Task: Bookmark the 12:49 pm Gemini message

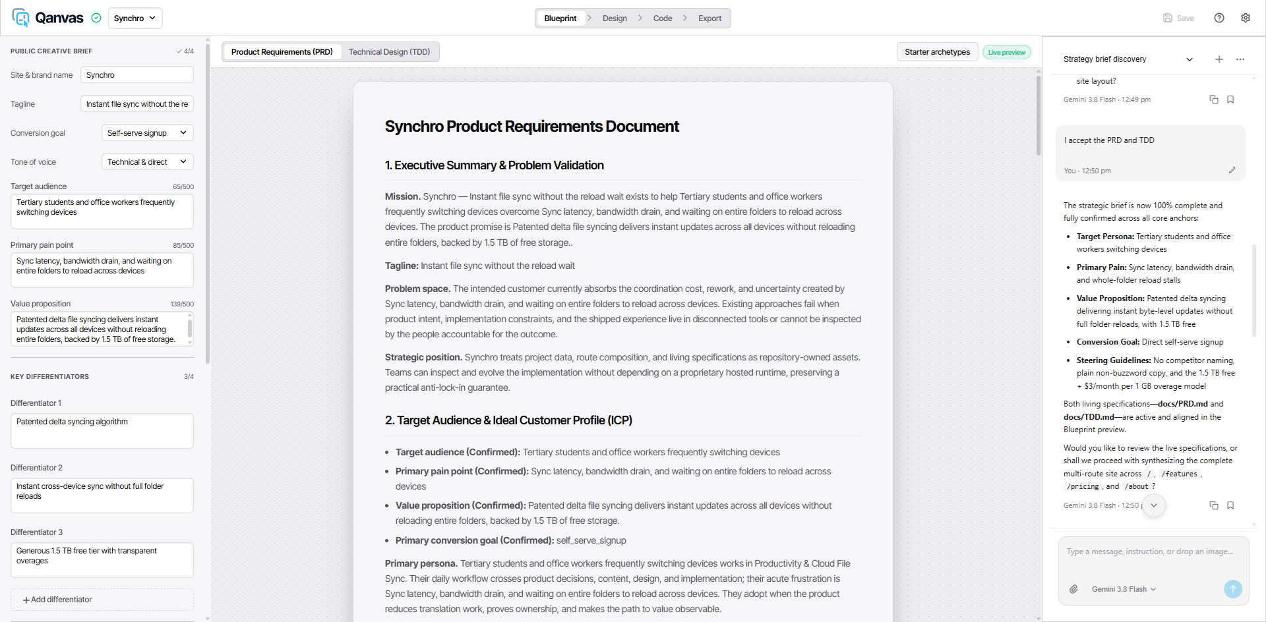Action: click(x=1230, y=99)
